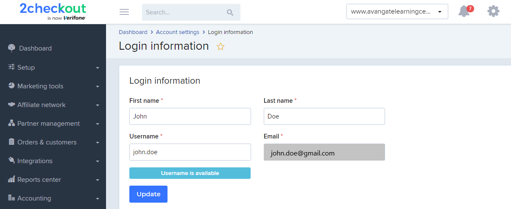This screenshot has height=209, width=511.
Task: Click the blue Update button
Action: tap(148, 194)
